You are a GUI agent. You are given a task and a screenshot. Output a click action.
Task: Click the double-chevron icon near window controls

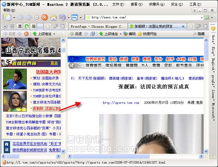click(195, 10)
